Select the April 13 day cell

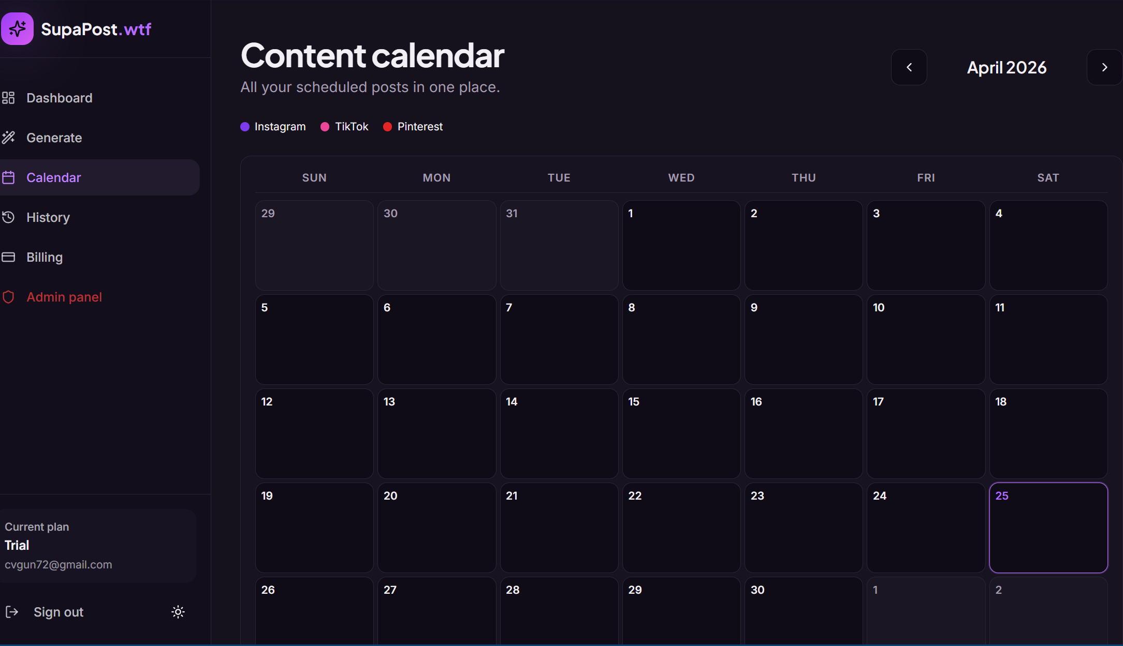coord(436,433)
